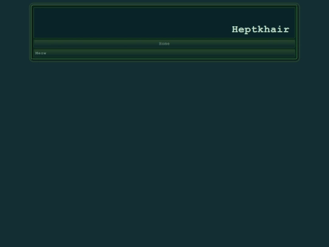This screenshot has height=247, width=329.
Task: Select the Meow text
Action: pyautogui.click(x=41, y=53)
